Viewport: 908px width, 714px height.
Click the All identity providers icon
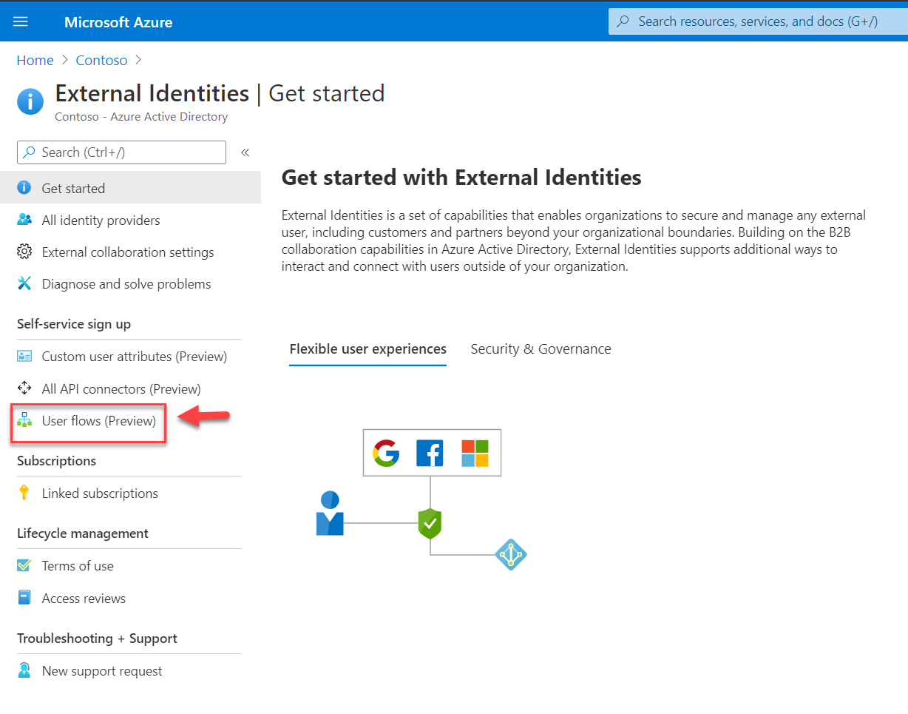(24, 220)
